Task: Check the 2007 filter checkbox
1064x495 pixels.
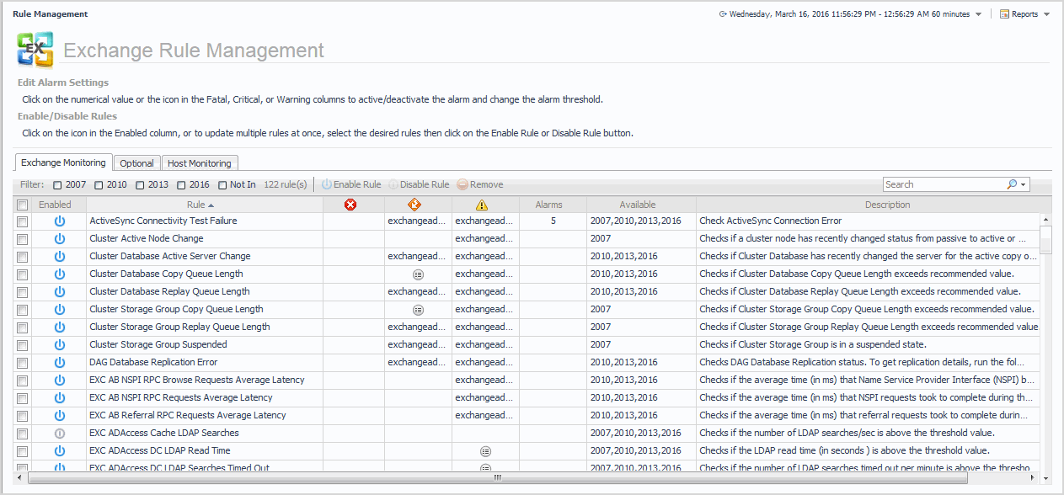Action: click(57, 185)
